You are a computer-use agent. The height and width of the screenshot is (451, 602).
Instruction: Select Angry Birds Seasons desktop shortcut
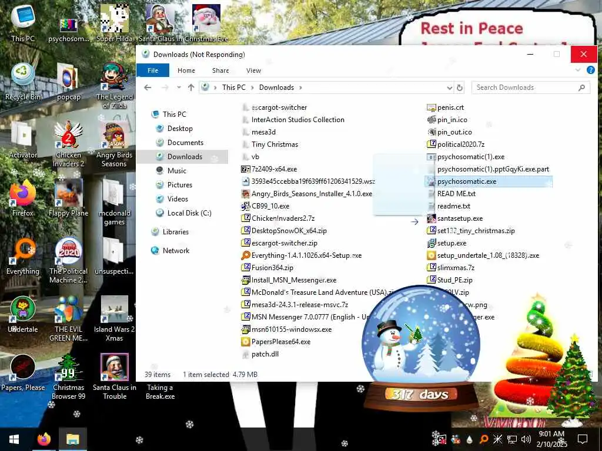click(x=114, y=144)
